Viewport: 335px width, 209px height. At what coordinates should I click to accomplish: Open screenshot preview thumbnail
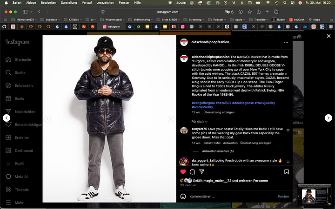[315, 195]
